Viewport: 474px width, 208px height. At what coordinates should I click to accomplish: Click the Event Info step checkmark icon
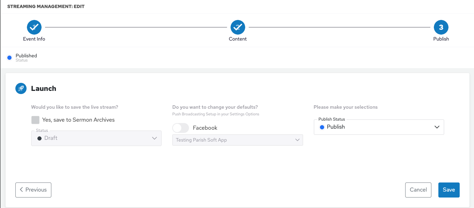point(34,27)
